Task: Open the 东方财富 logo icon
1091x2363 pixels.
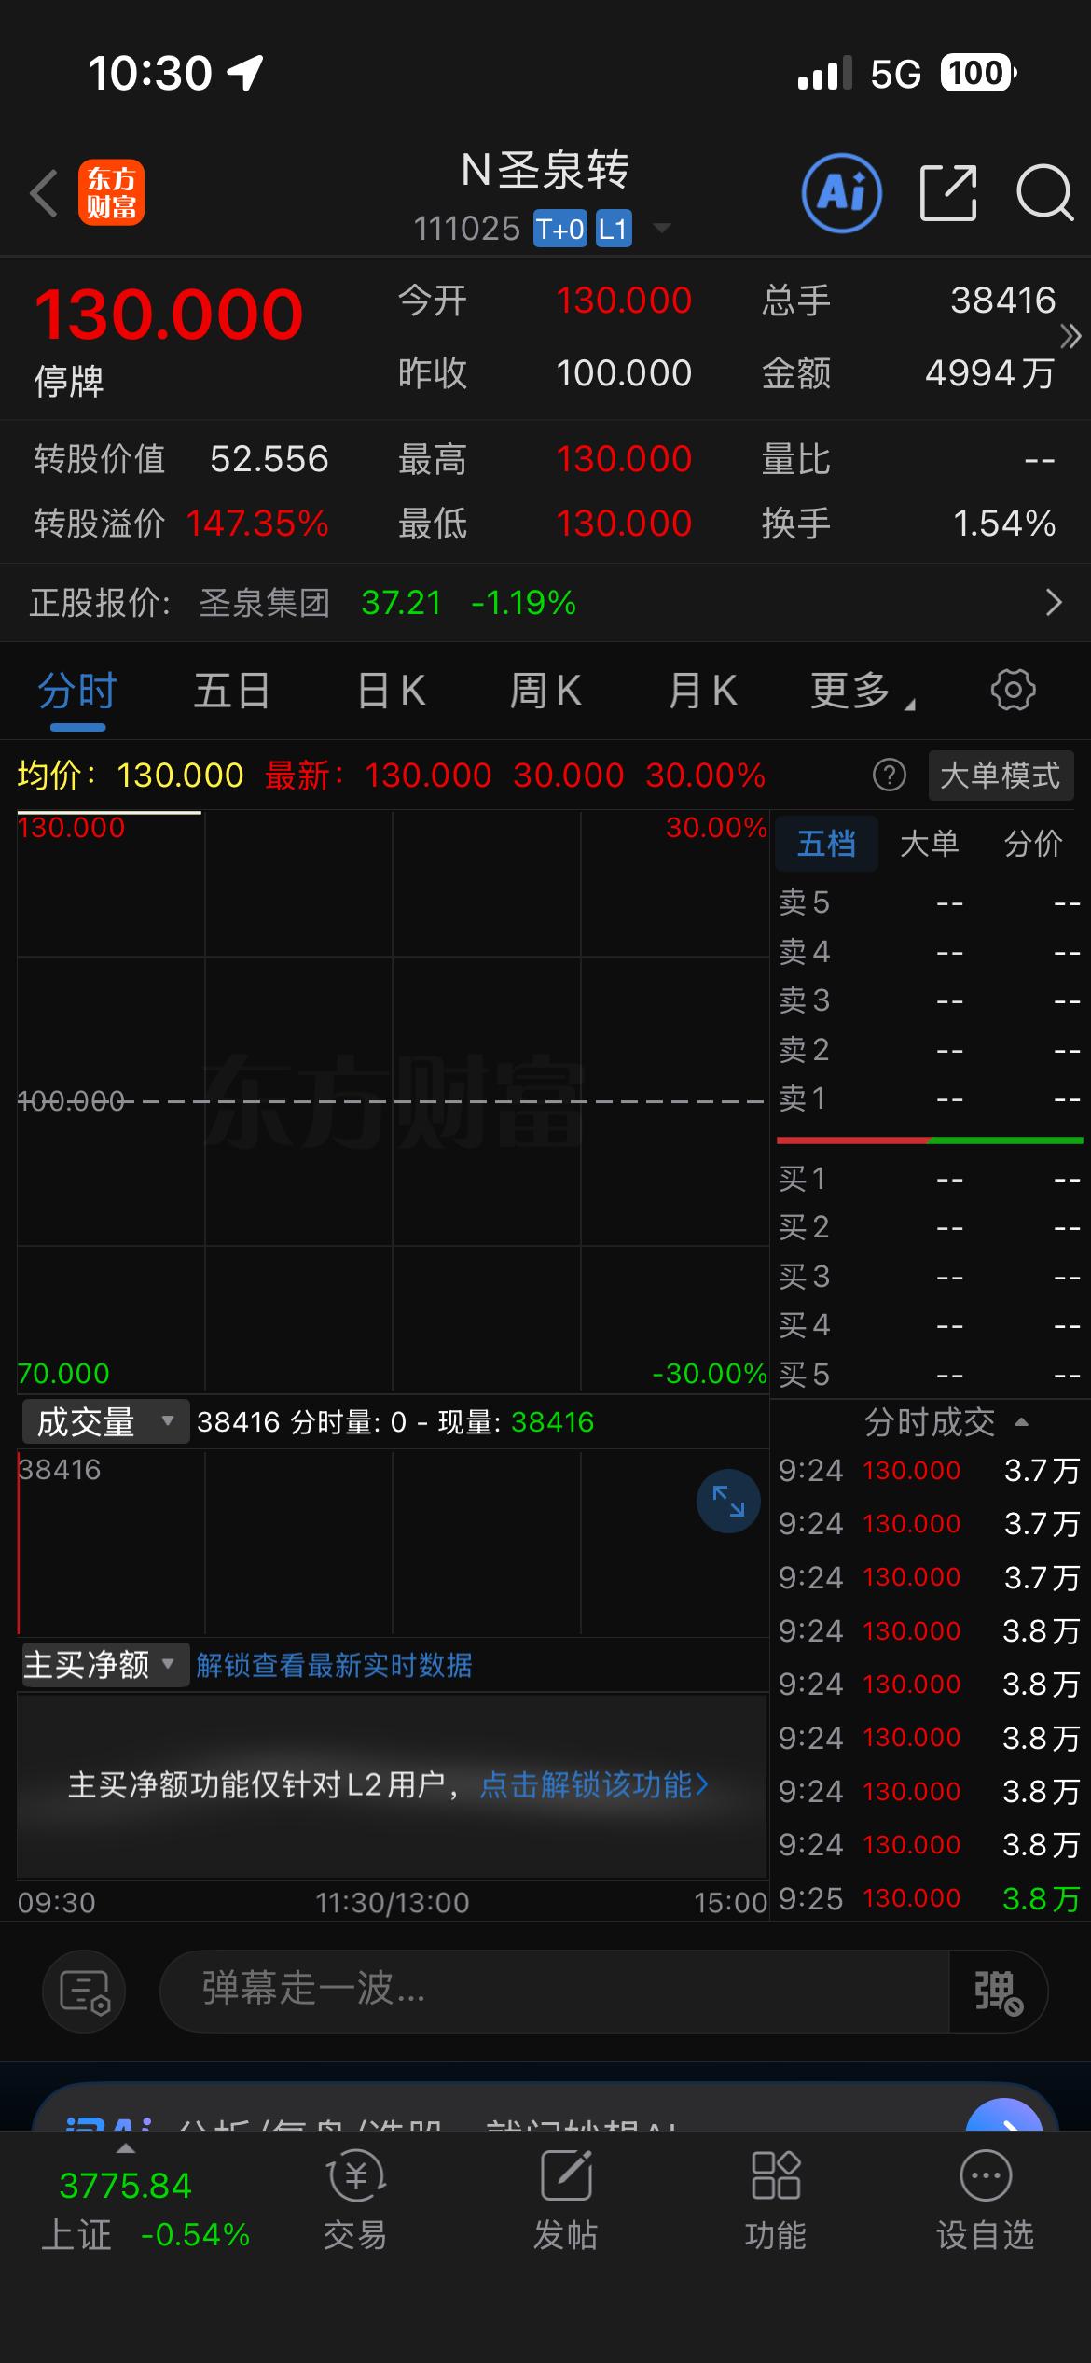Action: pos(111,193)
